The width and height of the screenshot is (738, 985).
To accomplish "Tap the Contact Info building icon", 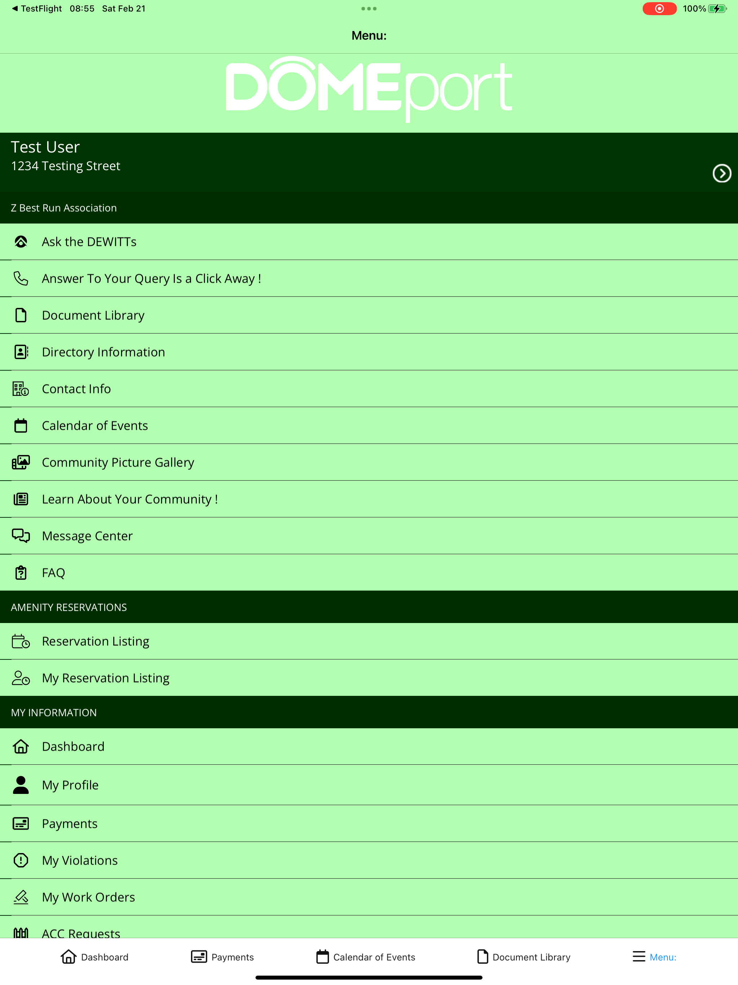I will point(21,389).
